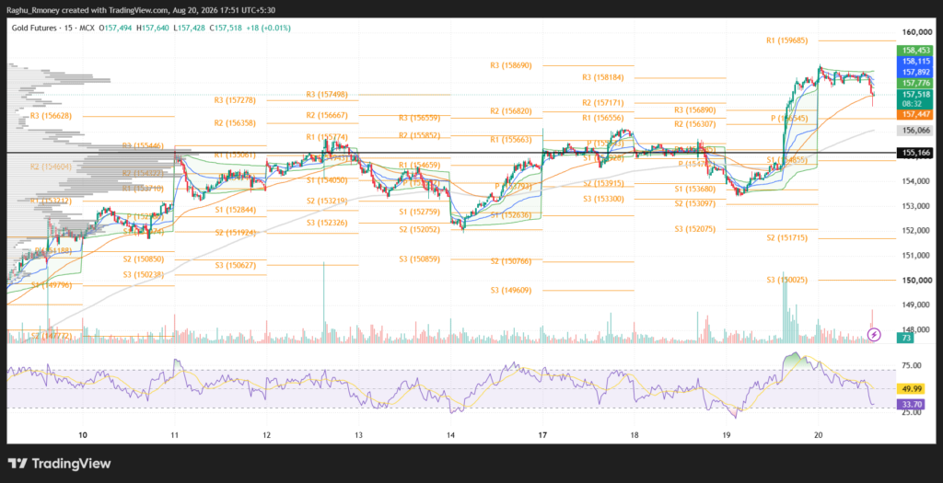Click the R1 (156556) pivot label
This screenshot has height=483, width=943.
603,119
